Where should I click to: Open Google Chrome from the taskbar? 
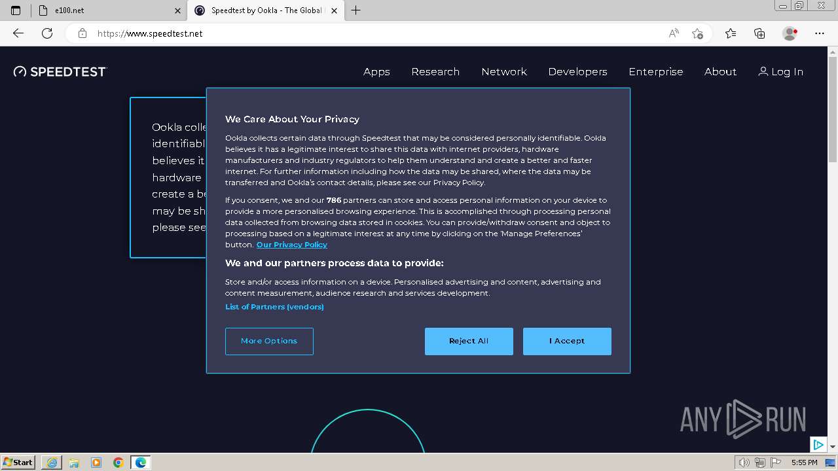pyautogui.click(x=118, y=462)
